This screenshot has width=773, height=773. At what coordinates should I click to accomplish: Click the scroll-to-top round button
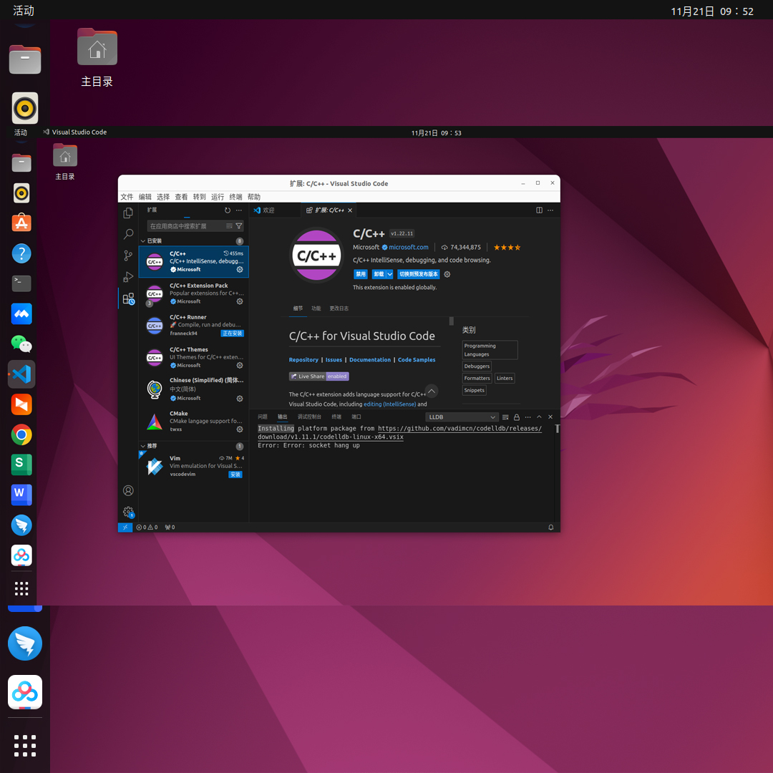[x=432, y=392]
